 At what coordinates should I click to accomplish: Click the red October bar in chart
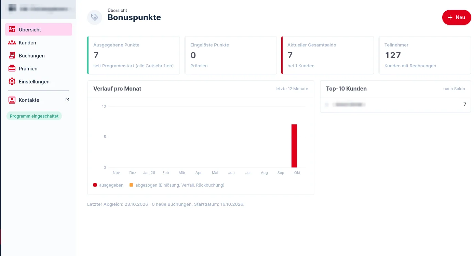294,146
